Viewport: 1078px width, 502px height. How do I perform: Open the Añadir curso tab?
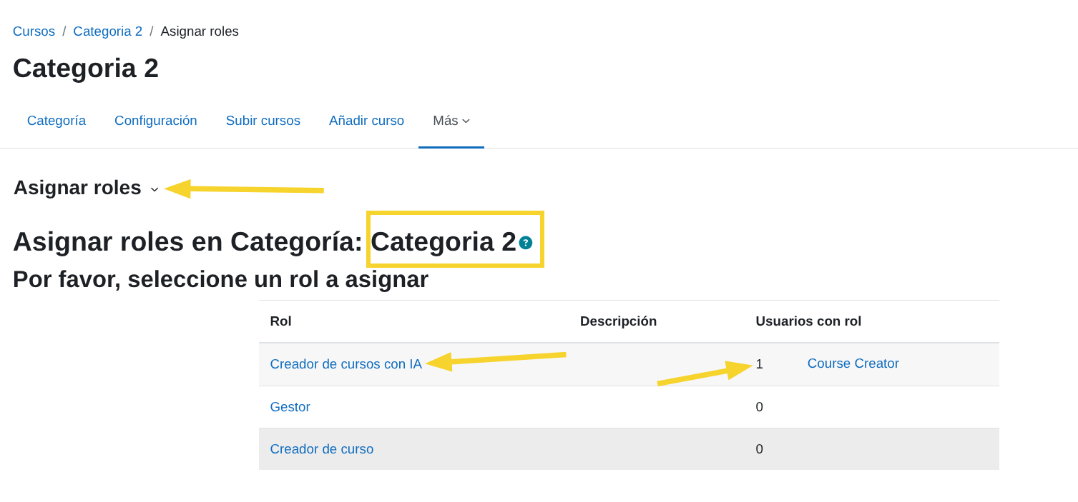(x=366, y=120)
